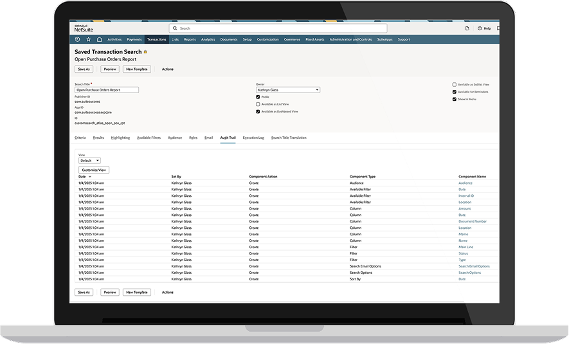The image size is (569, 344).
Task: Click the search magnifier icon
Action: [176, 28]
